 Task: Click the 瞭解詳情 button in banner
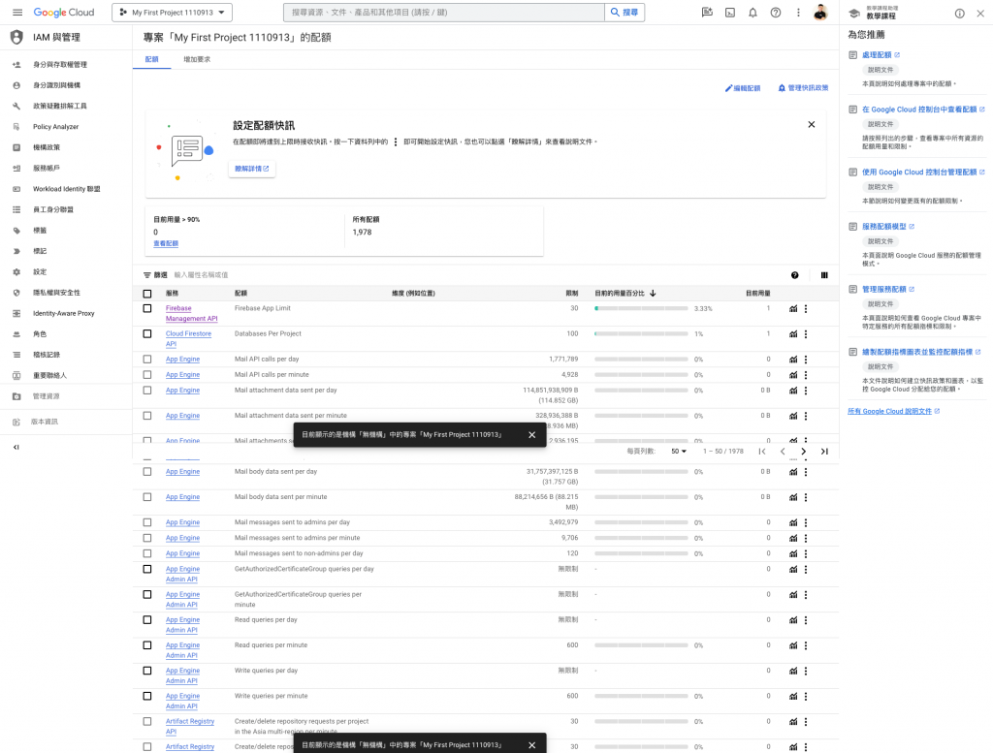[x=251, y=169]
